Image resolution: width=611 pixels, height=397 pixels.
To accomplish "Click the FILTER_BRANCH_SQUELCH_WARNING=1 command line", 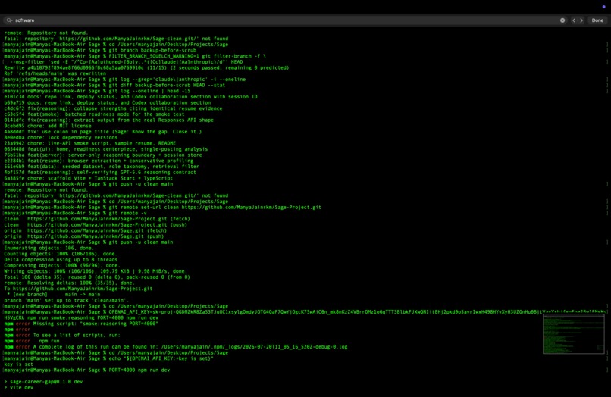I will tap(135, 56).
